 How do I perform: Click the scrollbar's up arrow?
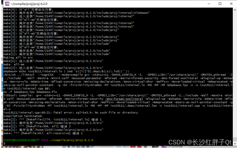pos(235,10)
